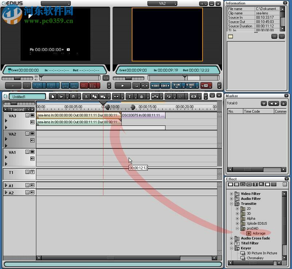292x269 pixels.
Task: Toggle video channel of VA1 track
Action: [32, 152]
